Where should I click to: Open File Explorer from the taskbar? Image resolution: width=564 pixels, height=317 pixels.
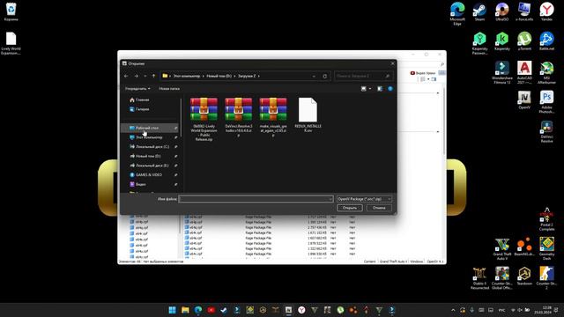(x=185, y=310)
